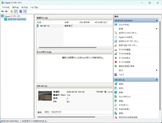Image resolution: width=162 pixels, height=123 pixels.
Task: Click the status bar message text
Action: click(24, 121)
